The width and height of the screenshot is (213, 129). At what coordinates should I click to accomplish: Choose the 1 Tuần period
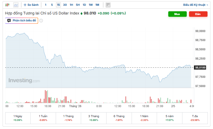[x=43, y=118]
